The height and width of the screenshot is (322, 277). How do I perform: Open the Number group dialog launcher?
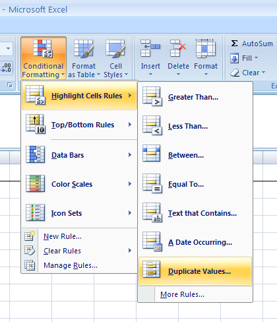pyautogui.click(x=10, y=85)
